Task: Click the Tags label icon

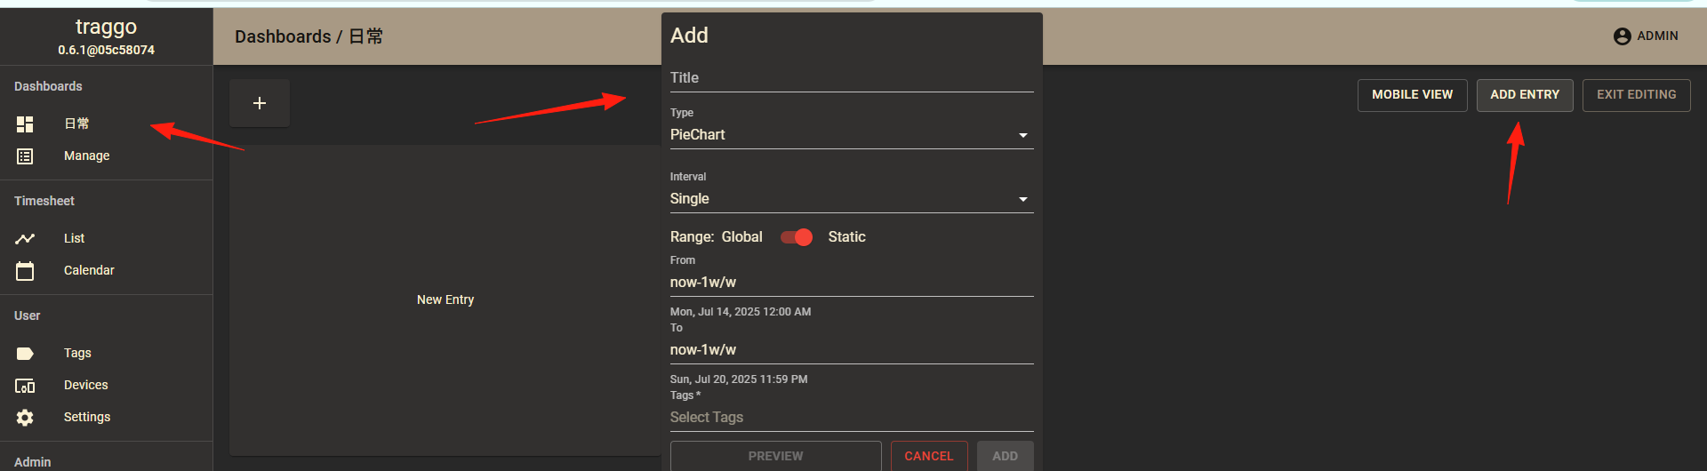Action: (25, 354)
